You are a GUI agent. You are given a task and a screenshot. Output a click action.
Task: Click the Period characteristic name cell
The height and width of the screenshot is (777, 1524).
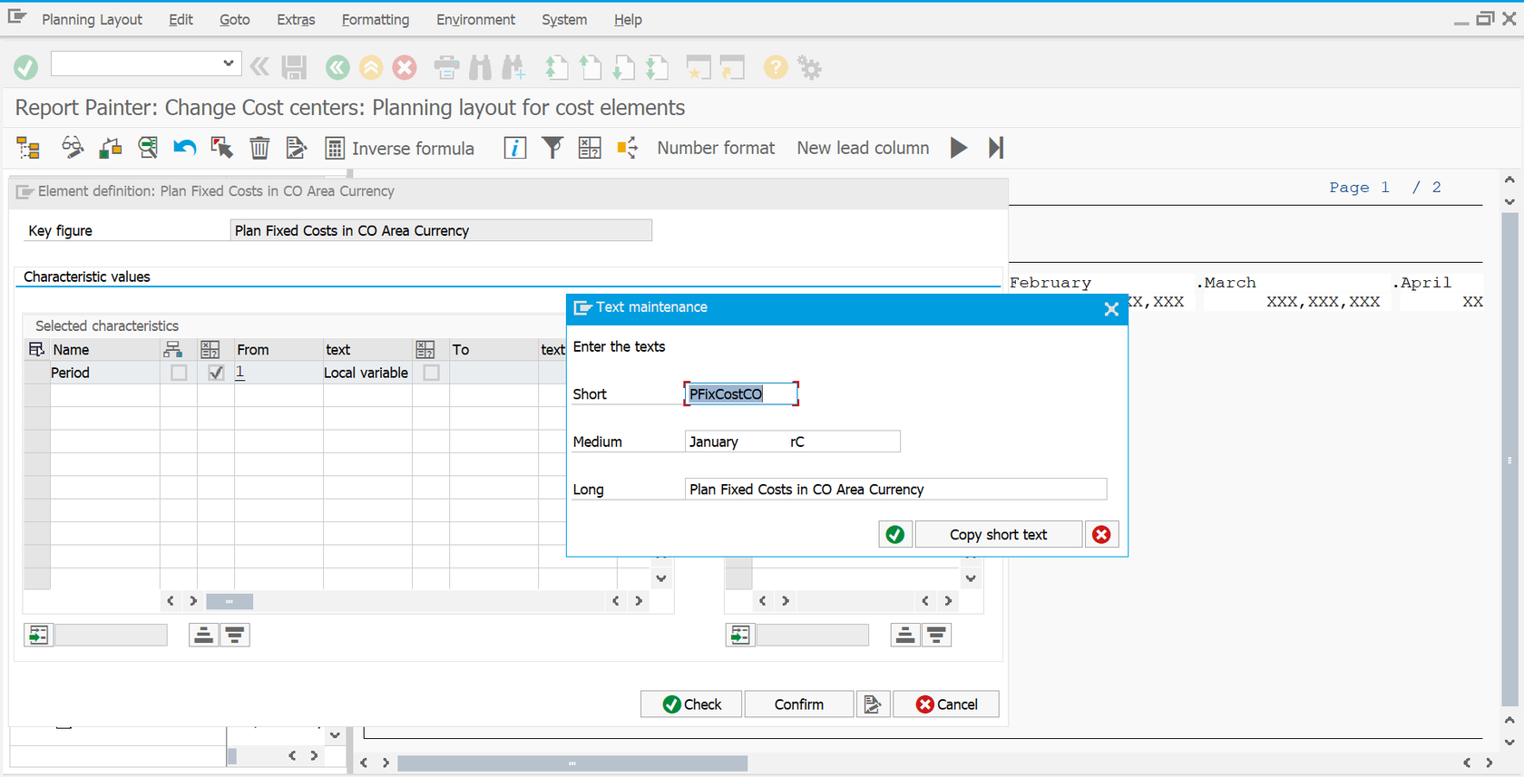tap(104, 373)
